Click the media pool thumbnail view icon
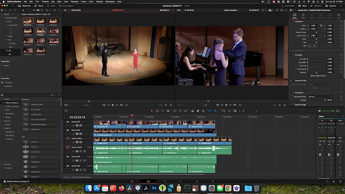 click(x=38, y=10)
